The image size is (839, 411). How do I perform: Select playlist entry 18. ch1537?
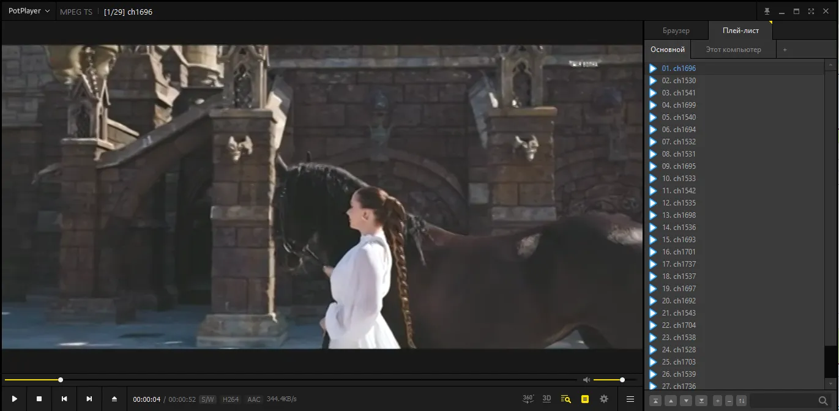[736, 276]
